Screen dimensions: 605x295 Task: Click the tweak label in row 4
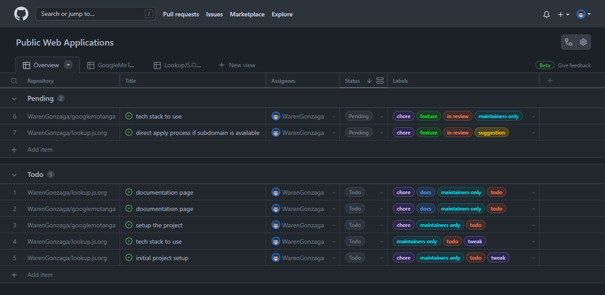(475, 241)
